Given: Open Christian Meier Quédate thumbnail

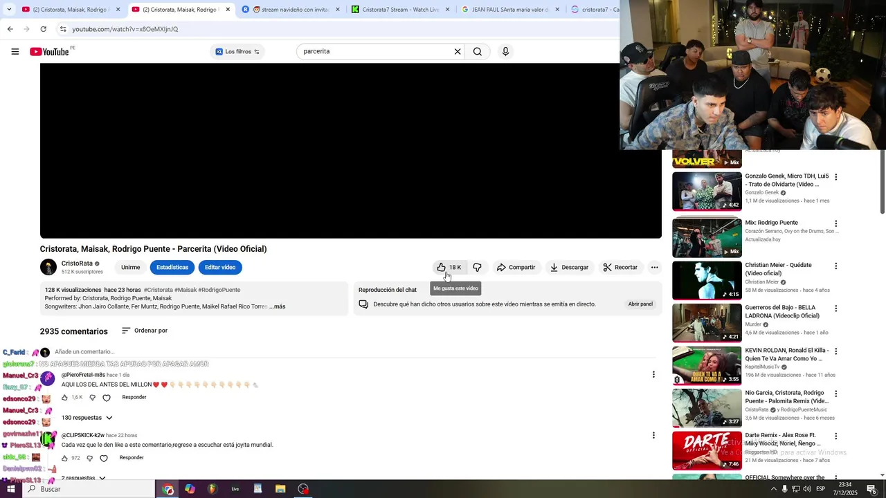Looking at the screenshot, I should click(x=707, y=280).
